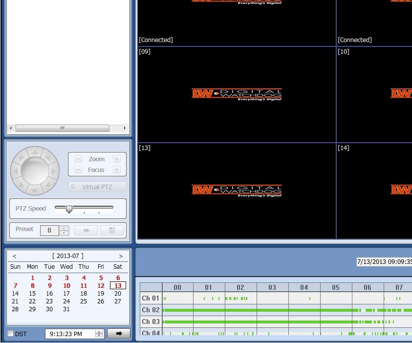
Task: Decrease the search time with down stepper
Action: 99,336
